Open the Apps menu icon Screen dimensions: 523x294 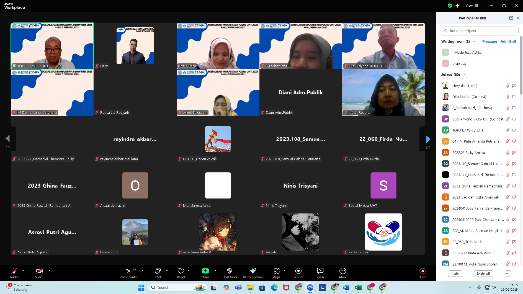click(277, 273)
